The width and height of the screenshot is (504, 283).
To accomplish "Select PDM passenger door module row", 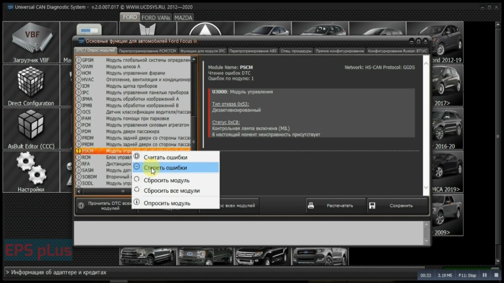I will point(133,131).
